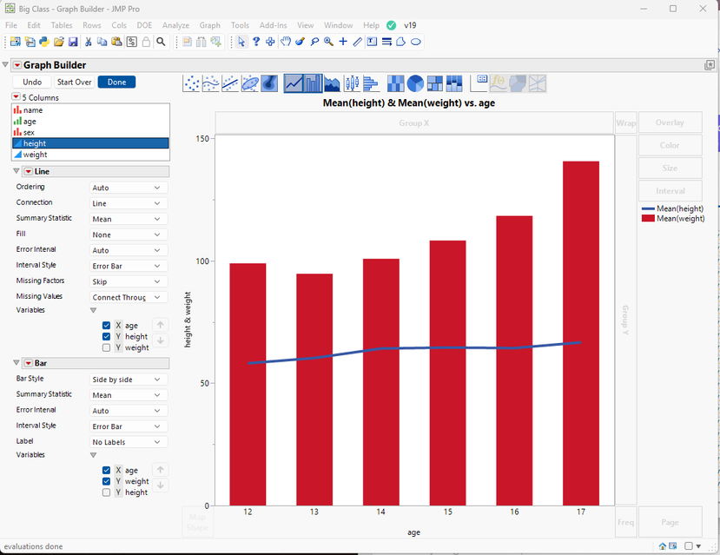Click the Cut scissors icon
The height and width of the screenshot is (555, 720).
tap(89, 42)
